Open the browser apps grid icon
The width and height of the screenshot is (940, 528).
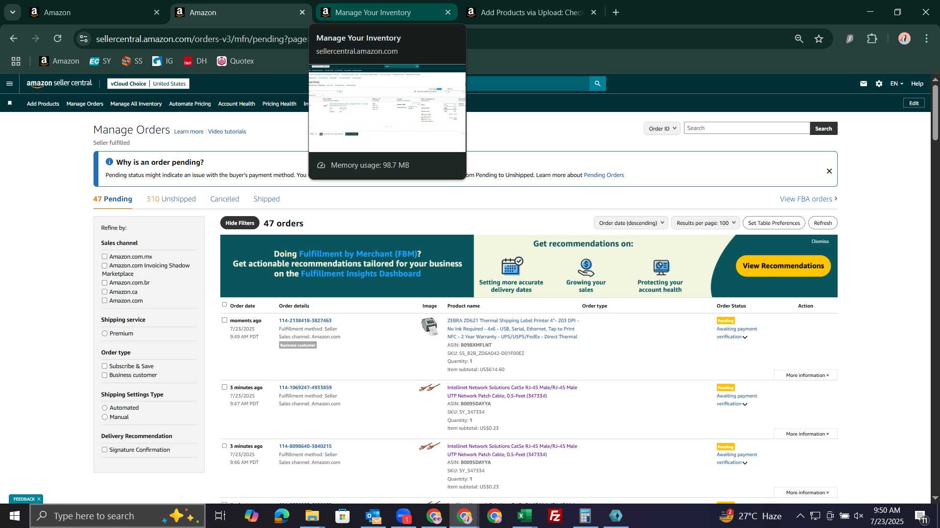(16, 61)
